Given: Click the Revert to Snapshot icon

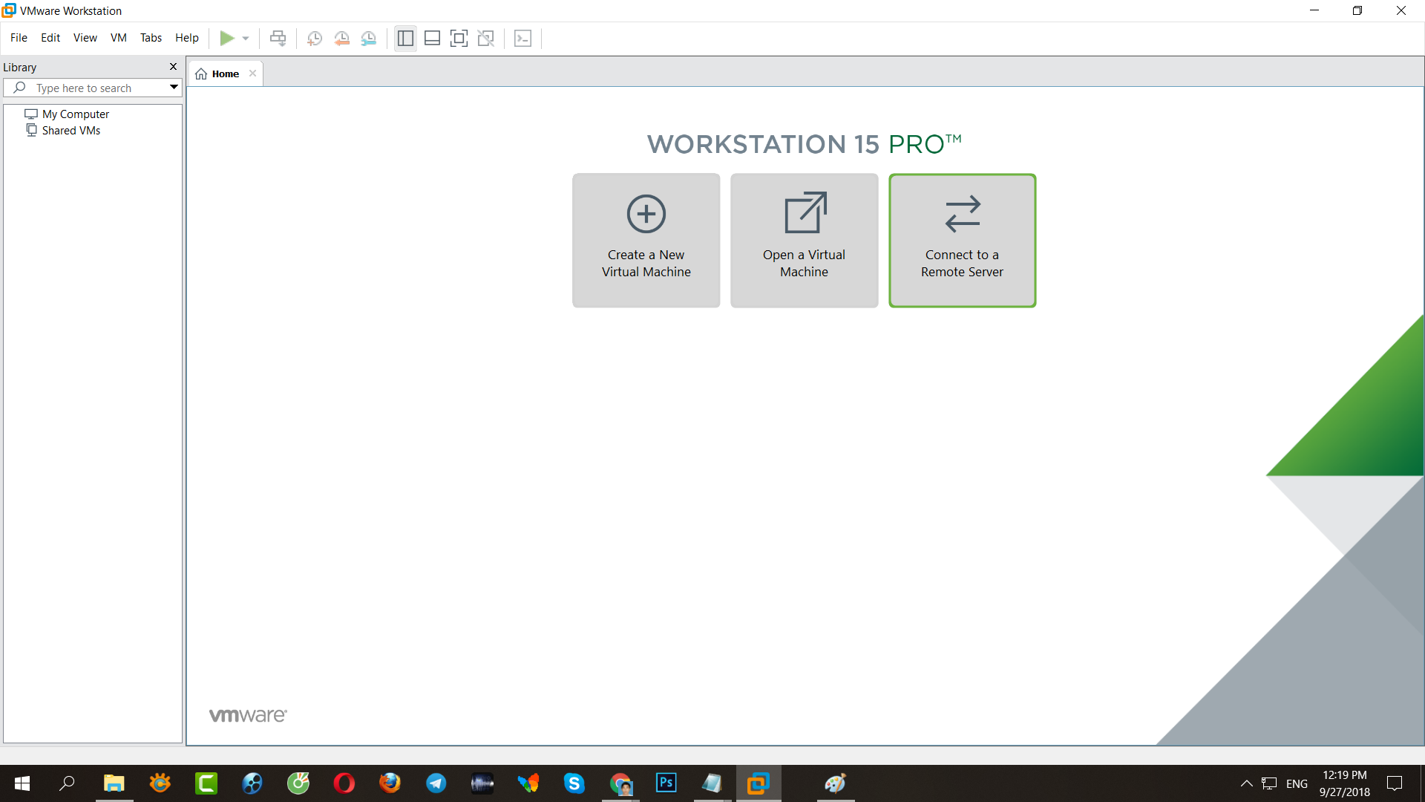Looking at the screenshot, I should (x=341, y=38).
